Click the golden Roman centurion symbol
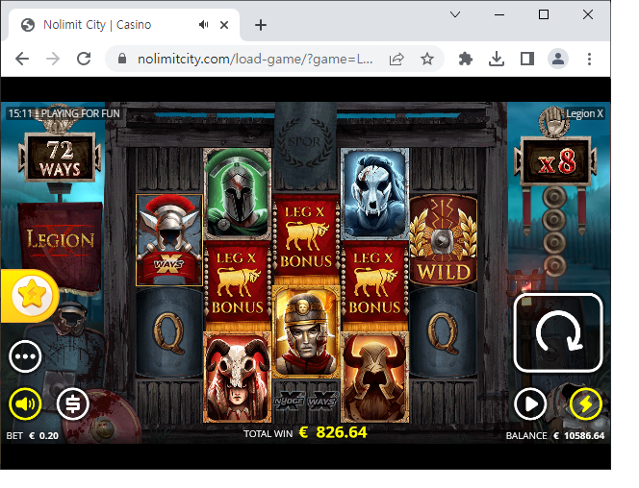Image resolution: width=639 pixels, height=488 pixels. pos(306,331)
